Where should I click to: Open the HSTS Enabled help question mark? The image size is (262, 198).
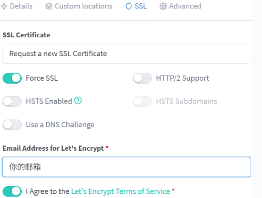tap(78, 101)
